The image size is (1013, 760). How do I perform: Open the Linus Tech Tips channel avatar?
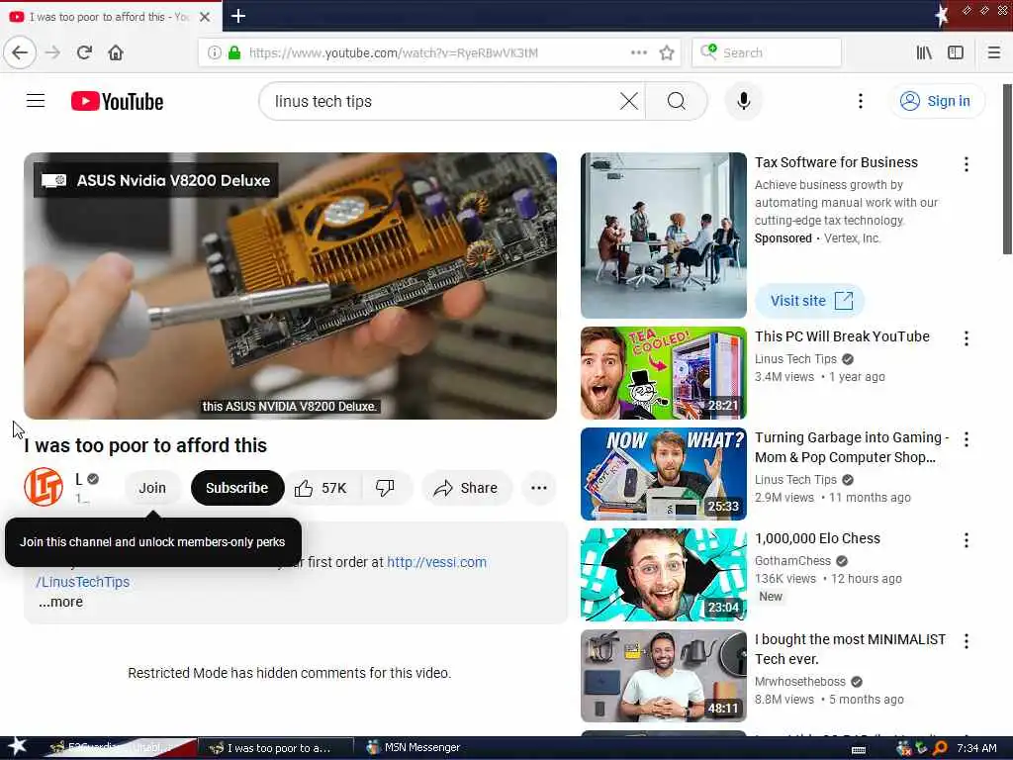pos(44,487)
